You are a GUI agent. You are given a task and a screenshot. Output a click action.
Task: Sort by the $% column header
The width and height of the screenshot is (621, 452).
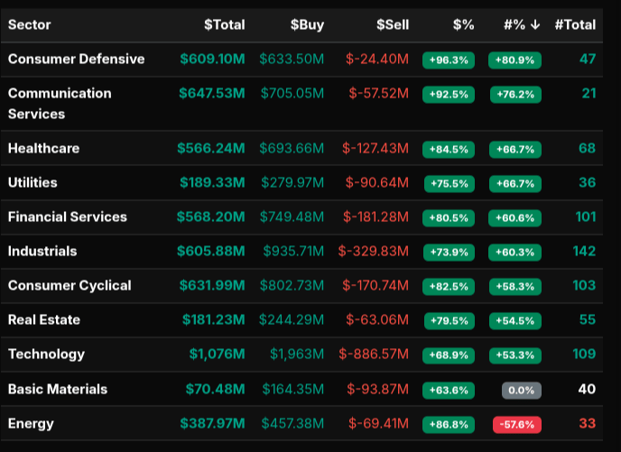pyautogui.click(x=463, y=24)
